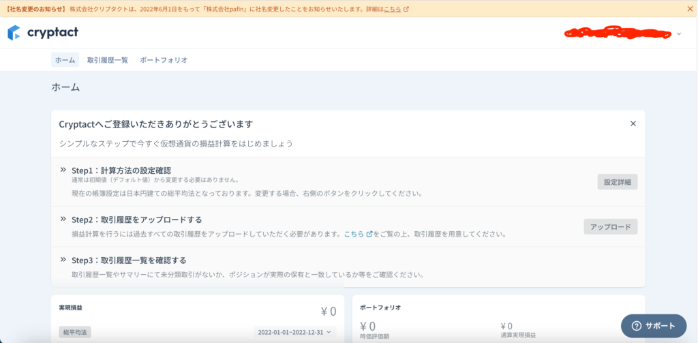Close the company name change banner
This screenshot has width=698, height=343.
(x=690, y=8)
